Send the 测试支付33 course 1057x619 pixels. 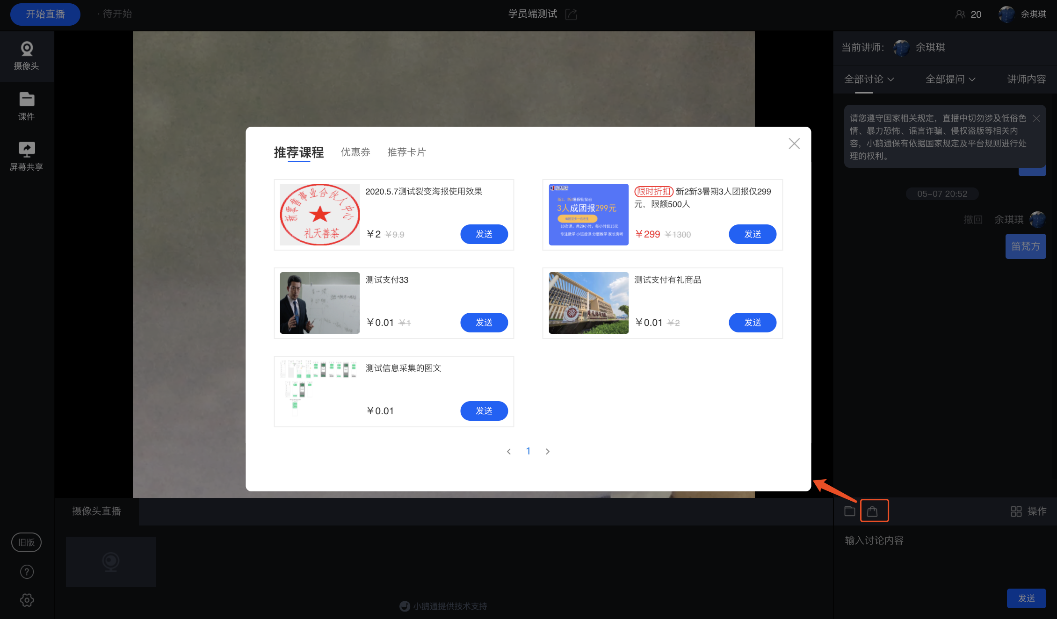[x=484, y=323]
